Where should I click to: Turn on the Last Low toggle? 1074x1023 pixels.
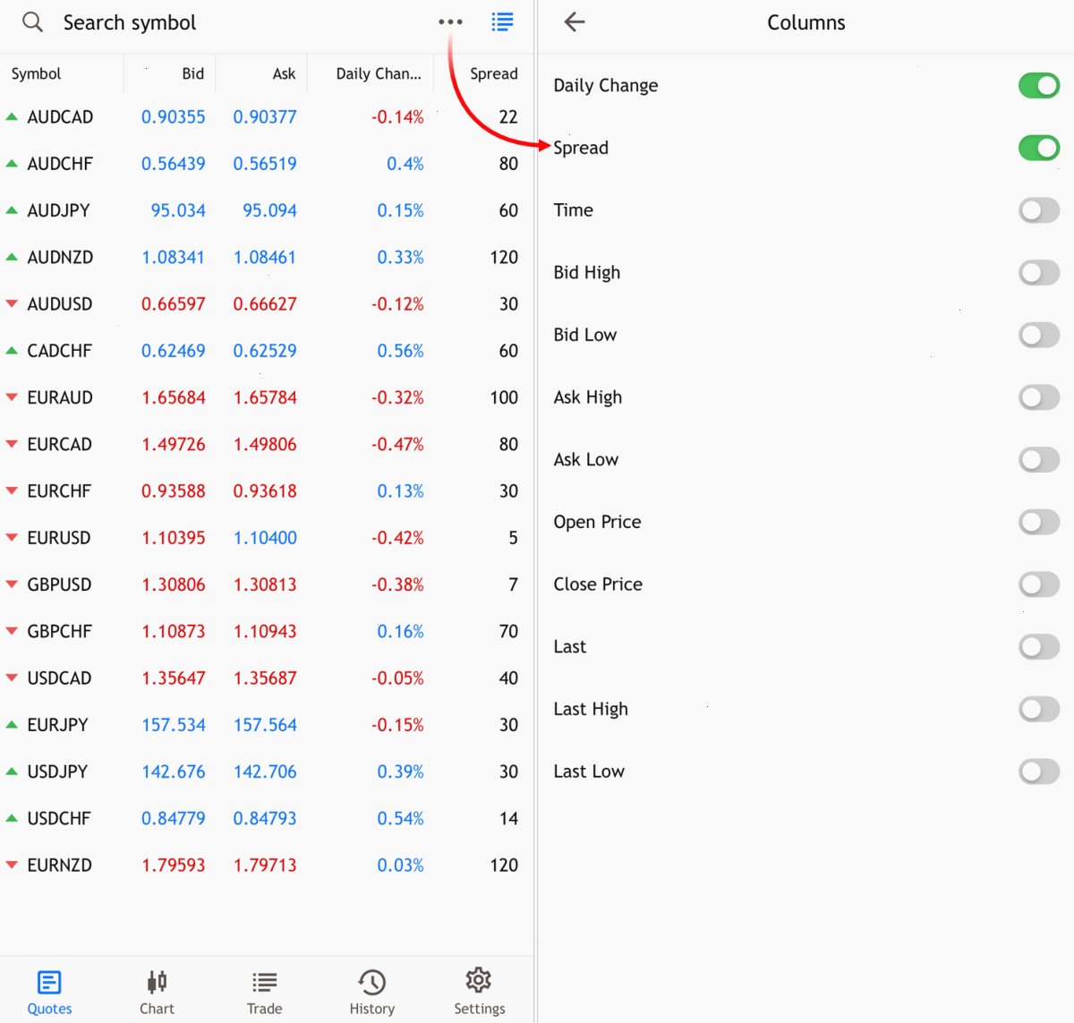point(1039,772)
